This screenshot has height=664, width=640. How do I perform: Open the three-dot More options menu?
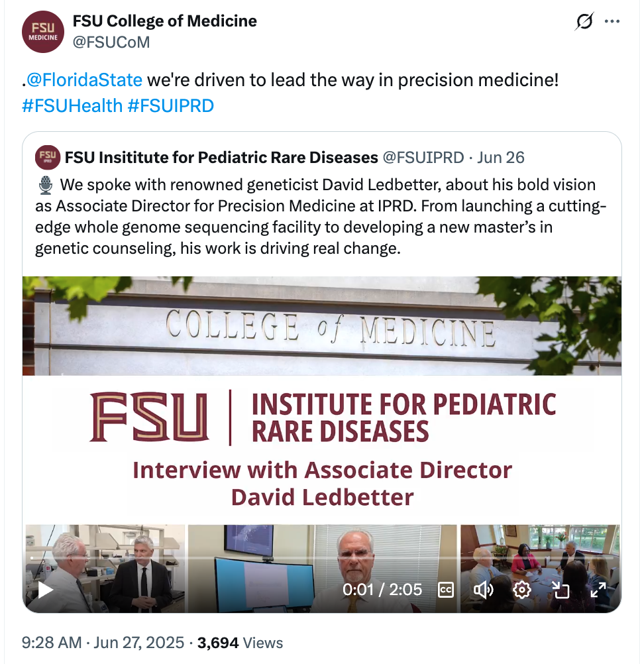(x=612, y=22)
